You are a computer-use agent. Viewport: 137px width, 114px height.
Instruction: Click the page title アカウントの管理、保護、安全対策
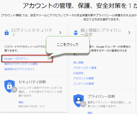pos(80,6)
